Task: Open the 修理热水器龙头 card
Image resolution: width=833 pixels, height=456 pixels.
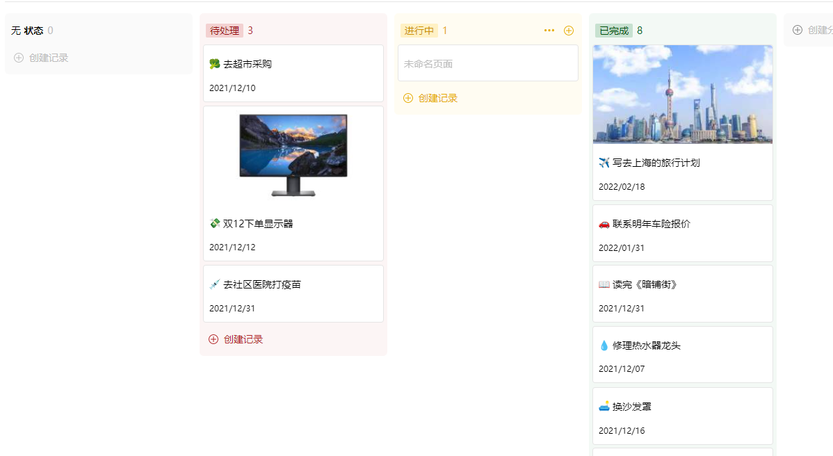Action: pos(683,355)
